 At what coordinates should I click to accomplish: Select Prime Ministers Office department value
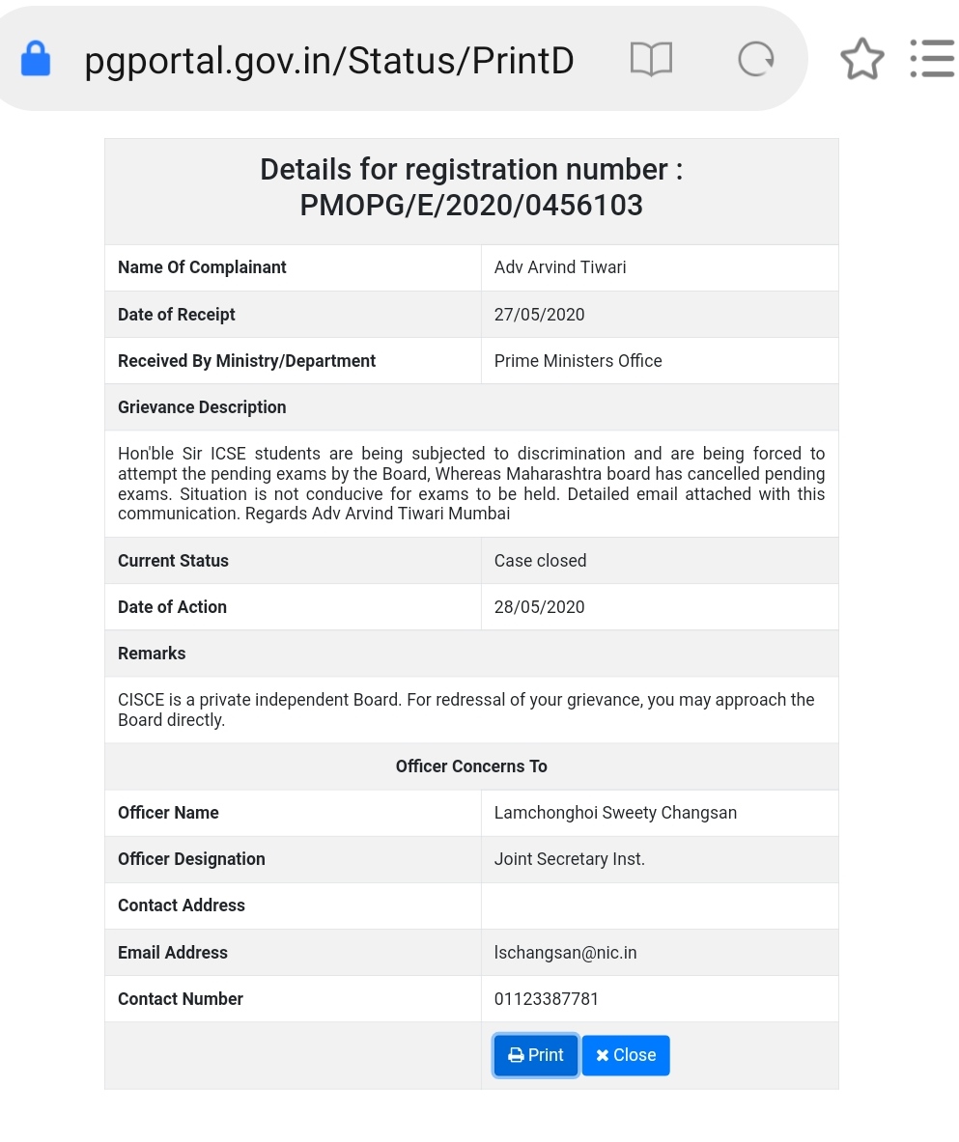coord(578,361)
